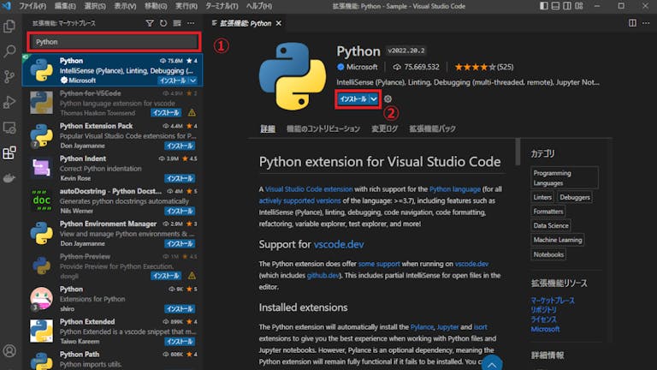Open editor more actions ellipsis
The image size is (657, 370).
(646, 23)
